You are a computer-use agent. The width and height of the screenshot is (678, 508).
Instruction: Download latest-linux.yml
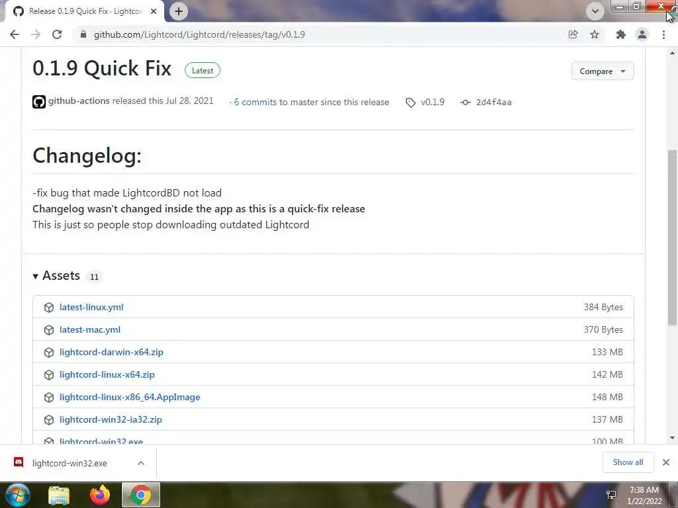[x=91, y=307]
